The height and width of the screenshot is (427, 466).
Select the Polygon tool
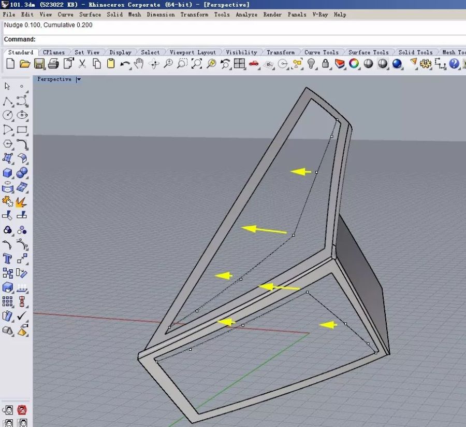click(x=8, y=144)
